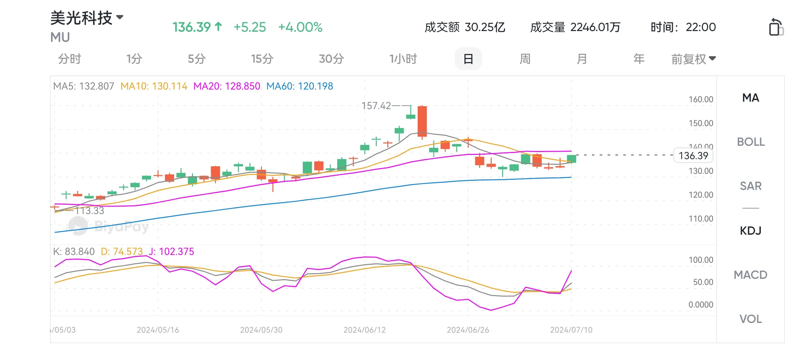Select the 5分 timeframe tab
The height and width of the screenshot is (353, 785).
(x=197, y=59)
